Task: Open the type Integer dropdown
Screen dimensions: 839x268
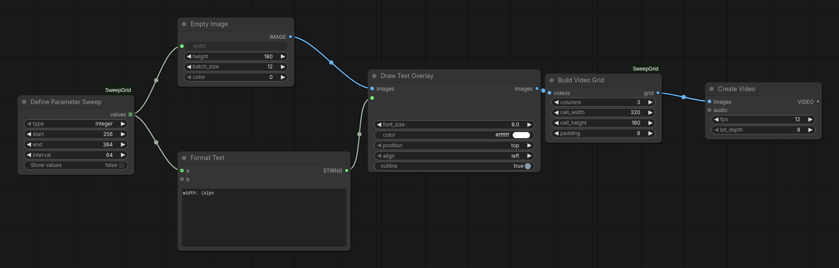Action: click(76, 124)
